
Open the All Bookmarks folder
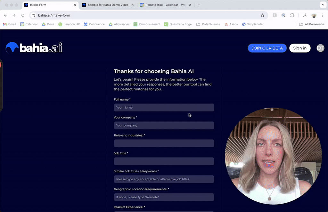[311, 24]
